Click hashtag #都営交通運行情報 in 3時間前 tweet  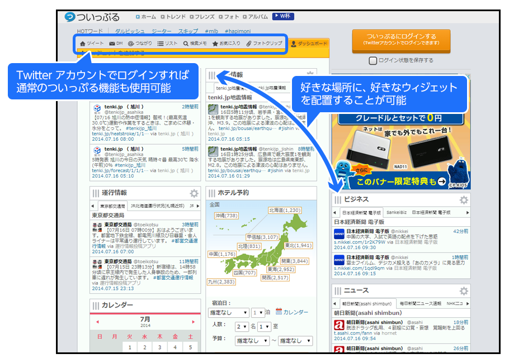click(x=145, y=243)
